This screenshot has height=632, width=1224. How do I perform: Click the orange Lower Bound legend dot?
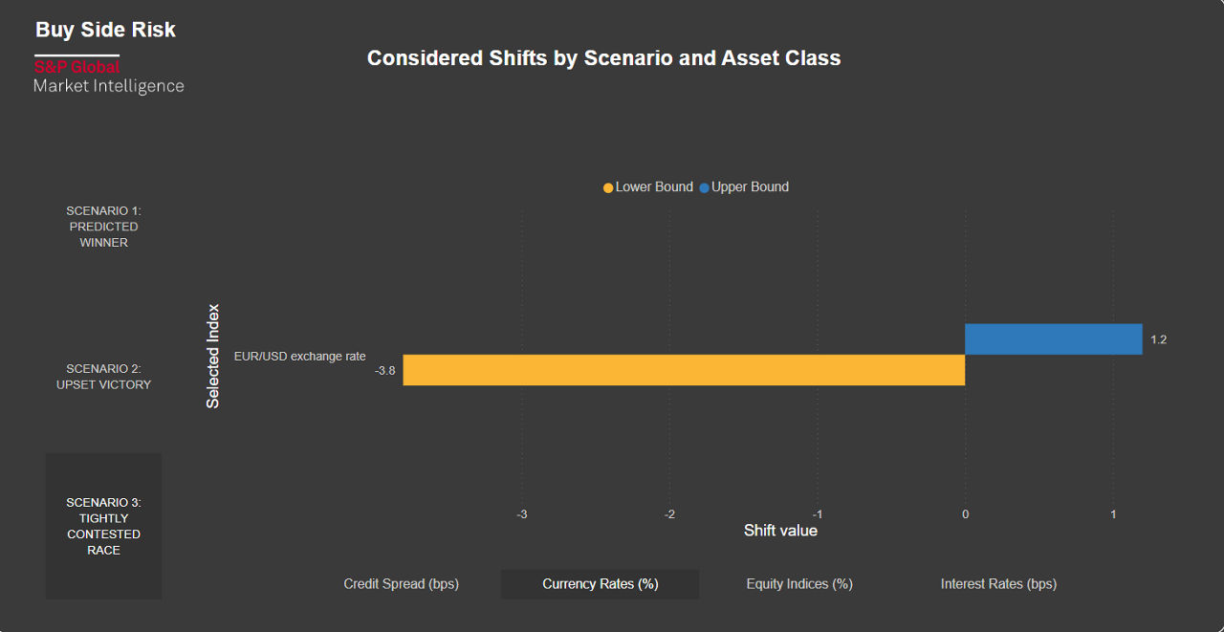(608, 188)
